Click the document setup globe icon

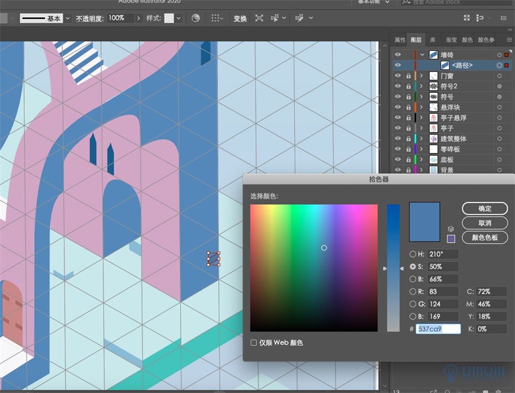pyautogui.click(x=195, y=18)
